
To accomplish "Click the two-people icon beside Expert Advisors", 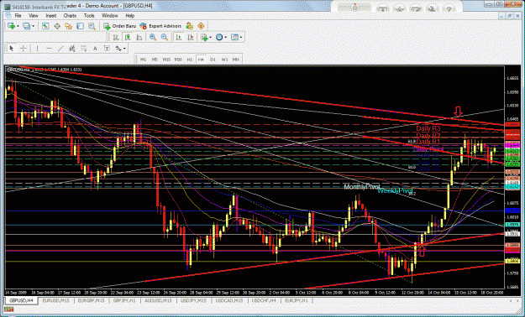I will [x=190, y=26].
